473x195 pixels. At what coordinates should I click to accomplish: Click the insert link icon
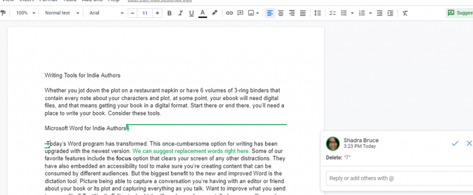(230, 13)
